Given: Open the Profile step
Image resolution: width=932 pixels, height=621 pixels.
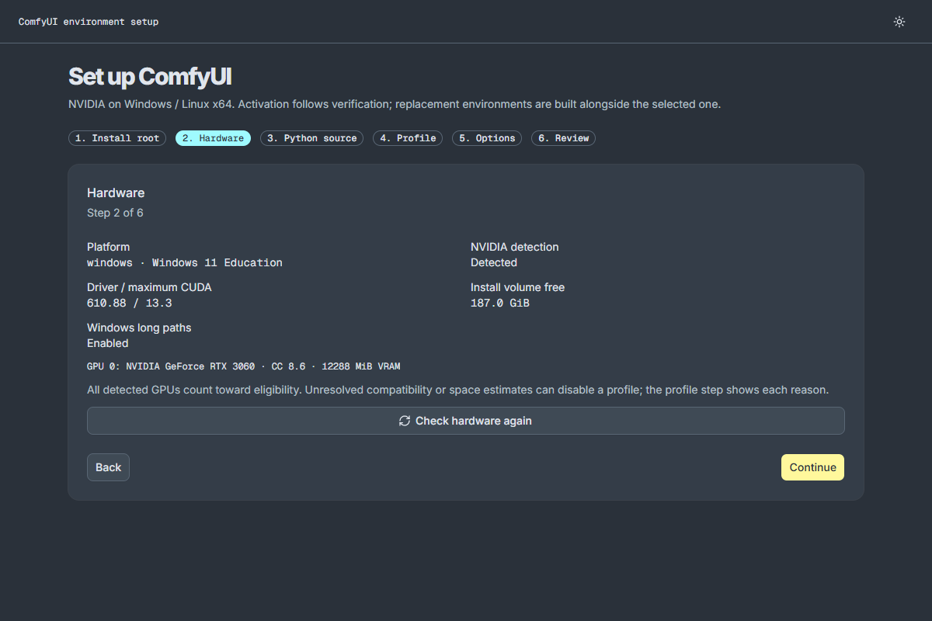Looking at the screenshot, I should (408, 138).
